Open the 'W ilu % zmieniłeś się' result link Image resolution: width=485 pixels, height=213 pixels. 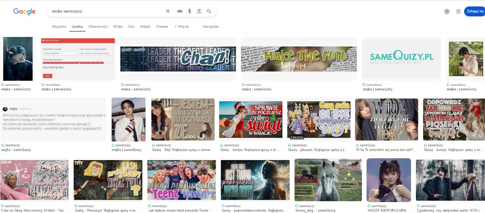386,150
